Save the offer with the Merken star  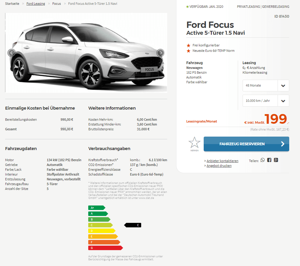point(194,144)
